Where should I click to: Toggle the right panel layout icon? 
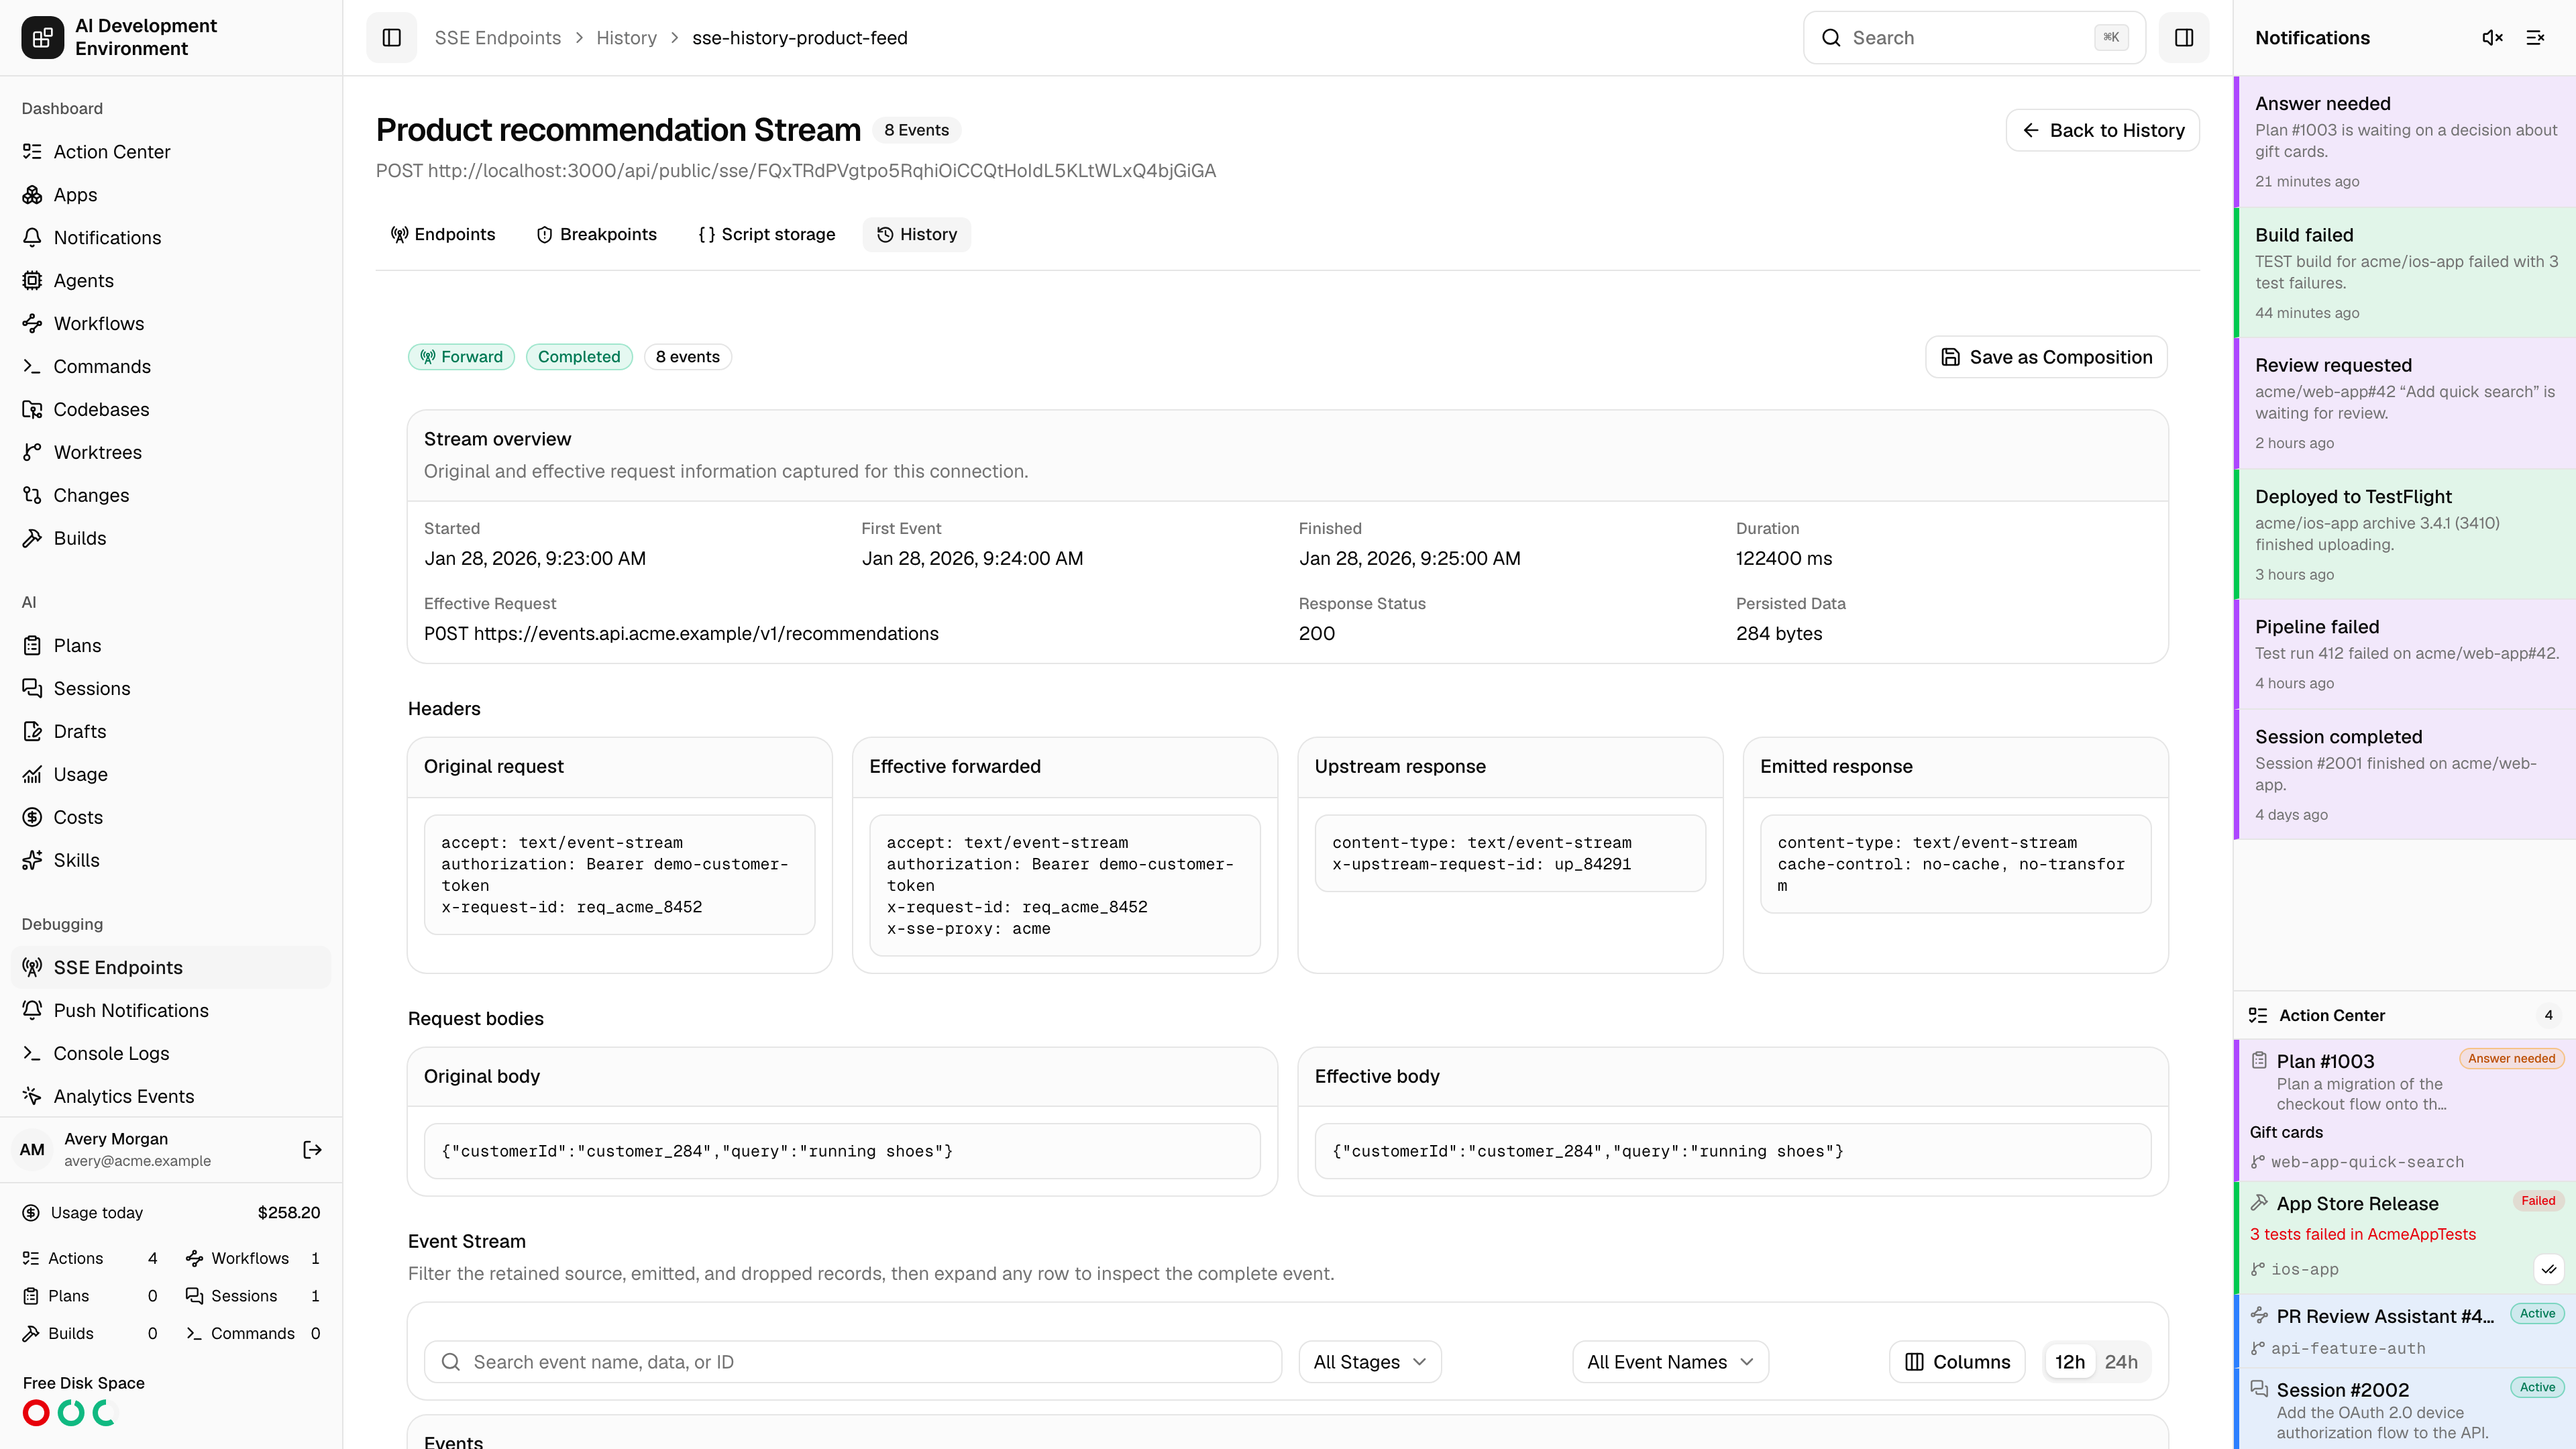click(2184, 38)
